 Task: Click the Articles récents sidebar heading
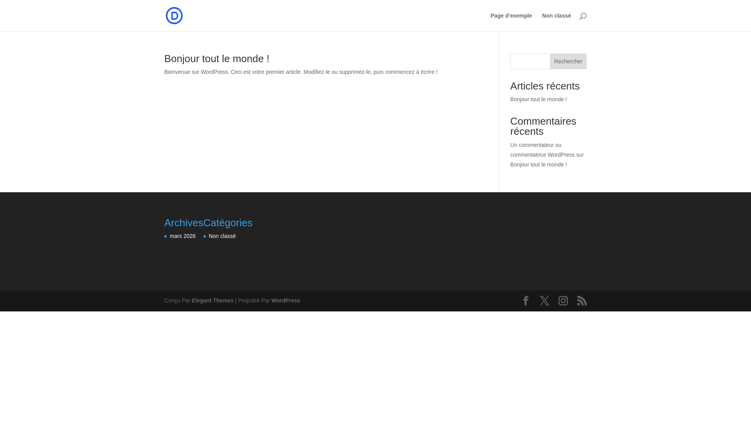pos(545,86)
